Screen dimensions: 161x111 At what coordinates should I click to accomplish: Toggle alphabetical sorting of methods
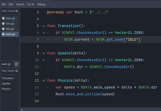tap(17, 64)
